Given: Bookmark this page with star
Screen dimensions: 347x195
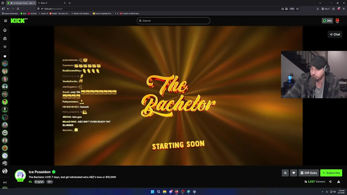Looking at the screenshot, I should (x=297, y=9).
